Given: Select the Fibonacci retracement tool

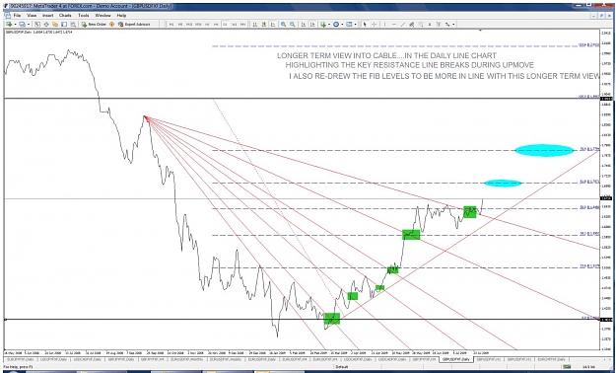Looking at the screenshot, I should 421,24.
